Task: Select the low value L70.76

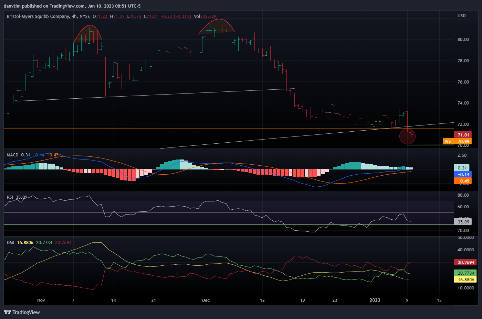Action: coord(134,16)
